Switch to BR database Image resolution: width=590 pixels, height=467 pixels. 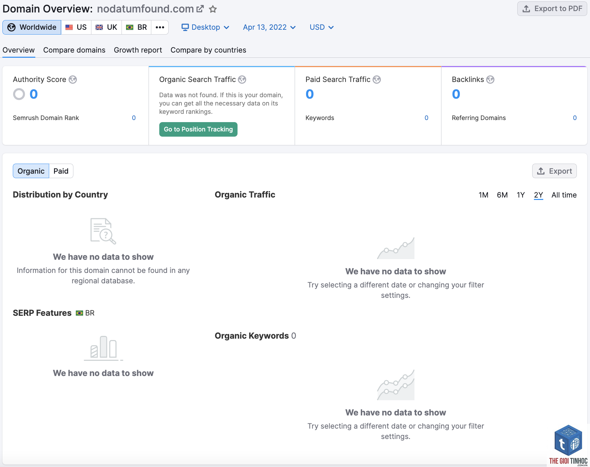pyautogui.click(x=136, y=27)
